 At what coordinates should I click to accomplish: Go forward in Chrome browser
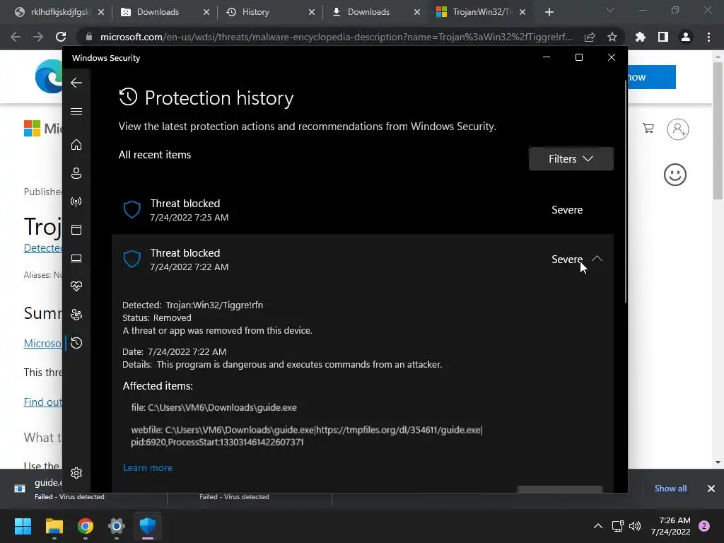[x=38, y=37]
